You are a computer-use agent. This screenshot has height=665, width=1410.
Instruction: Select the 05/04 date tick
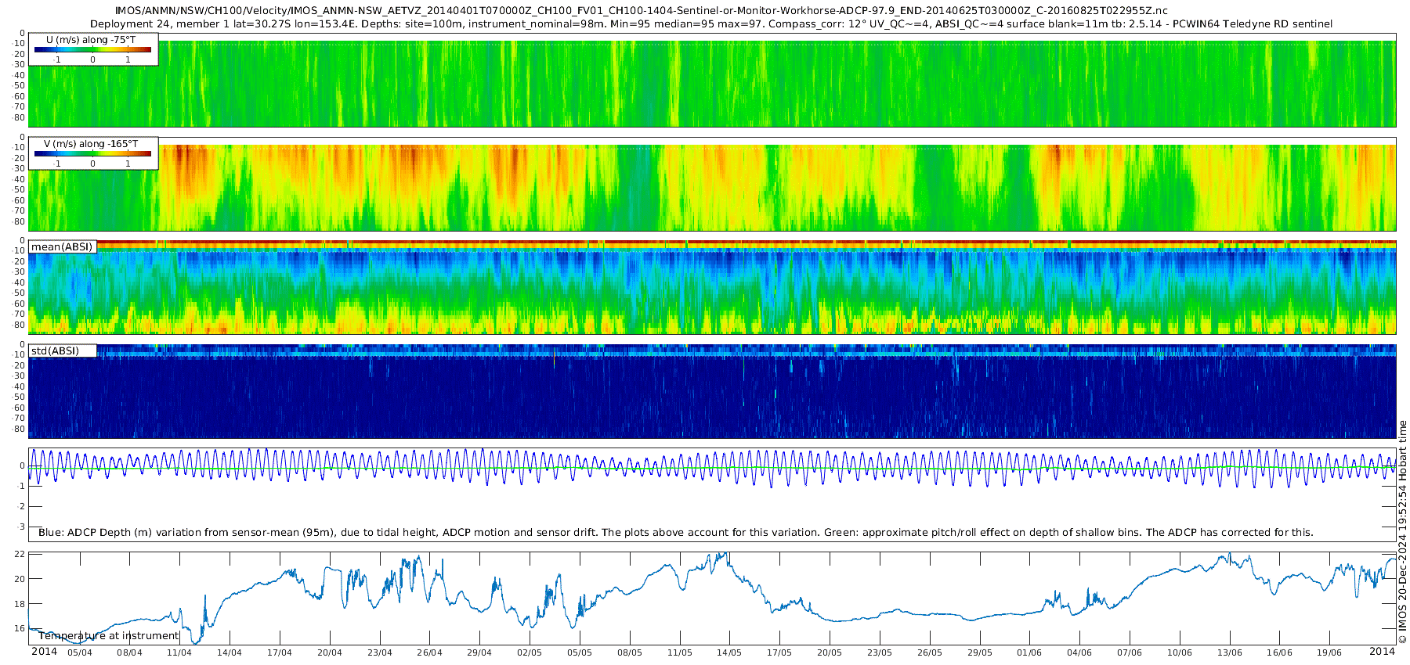click(x=80, y=652)
